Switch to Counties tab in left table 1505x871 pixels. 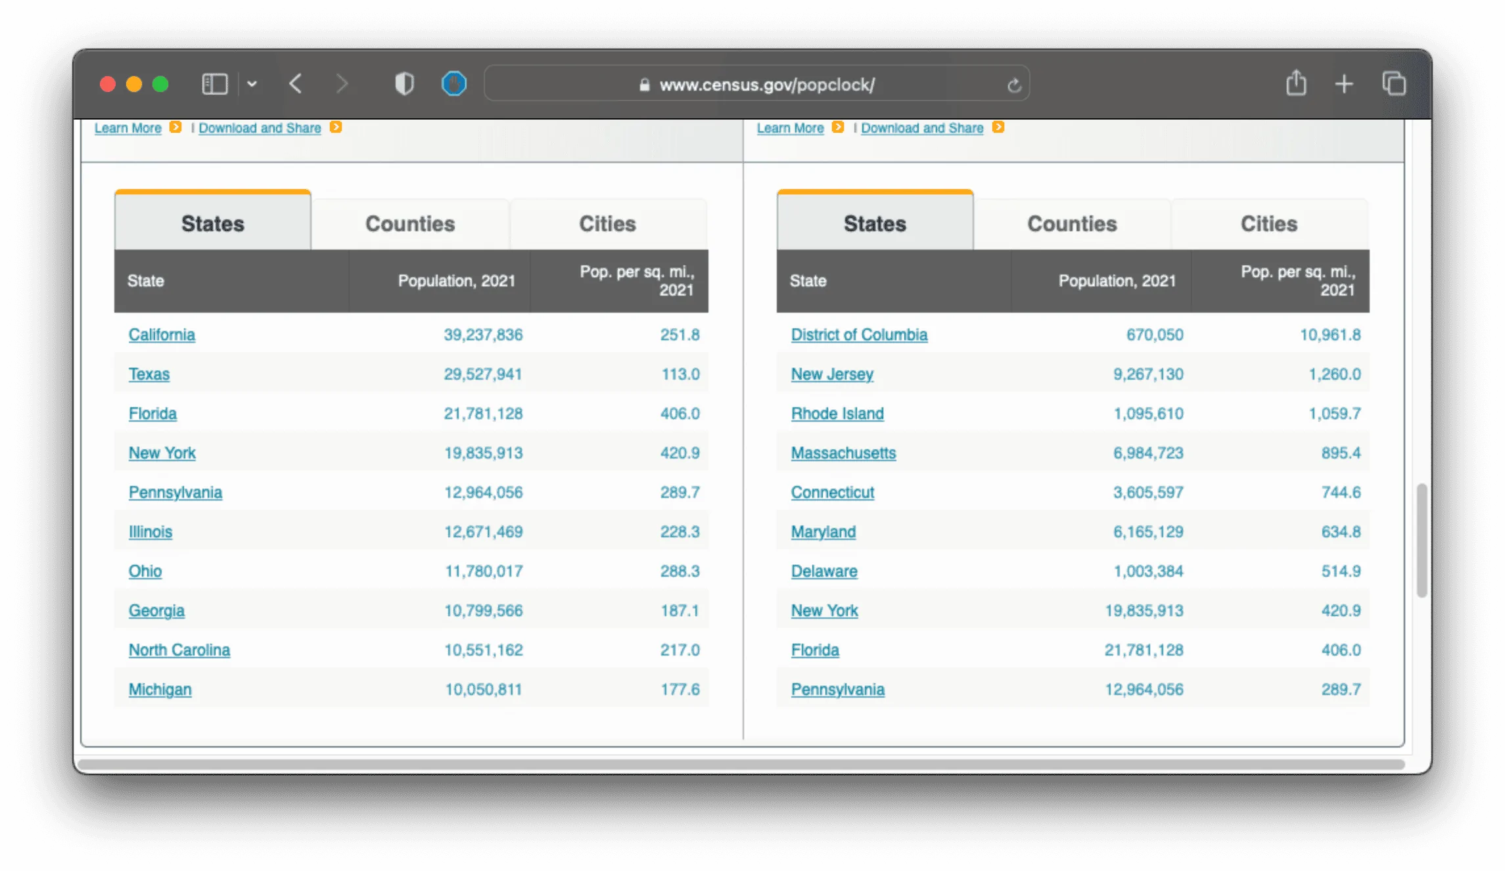pos(410,224)
